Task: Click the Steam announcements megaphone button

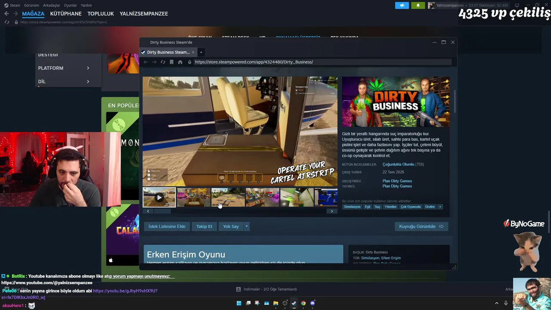Action: pyautogui.click(x=402, y=5)
